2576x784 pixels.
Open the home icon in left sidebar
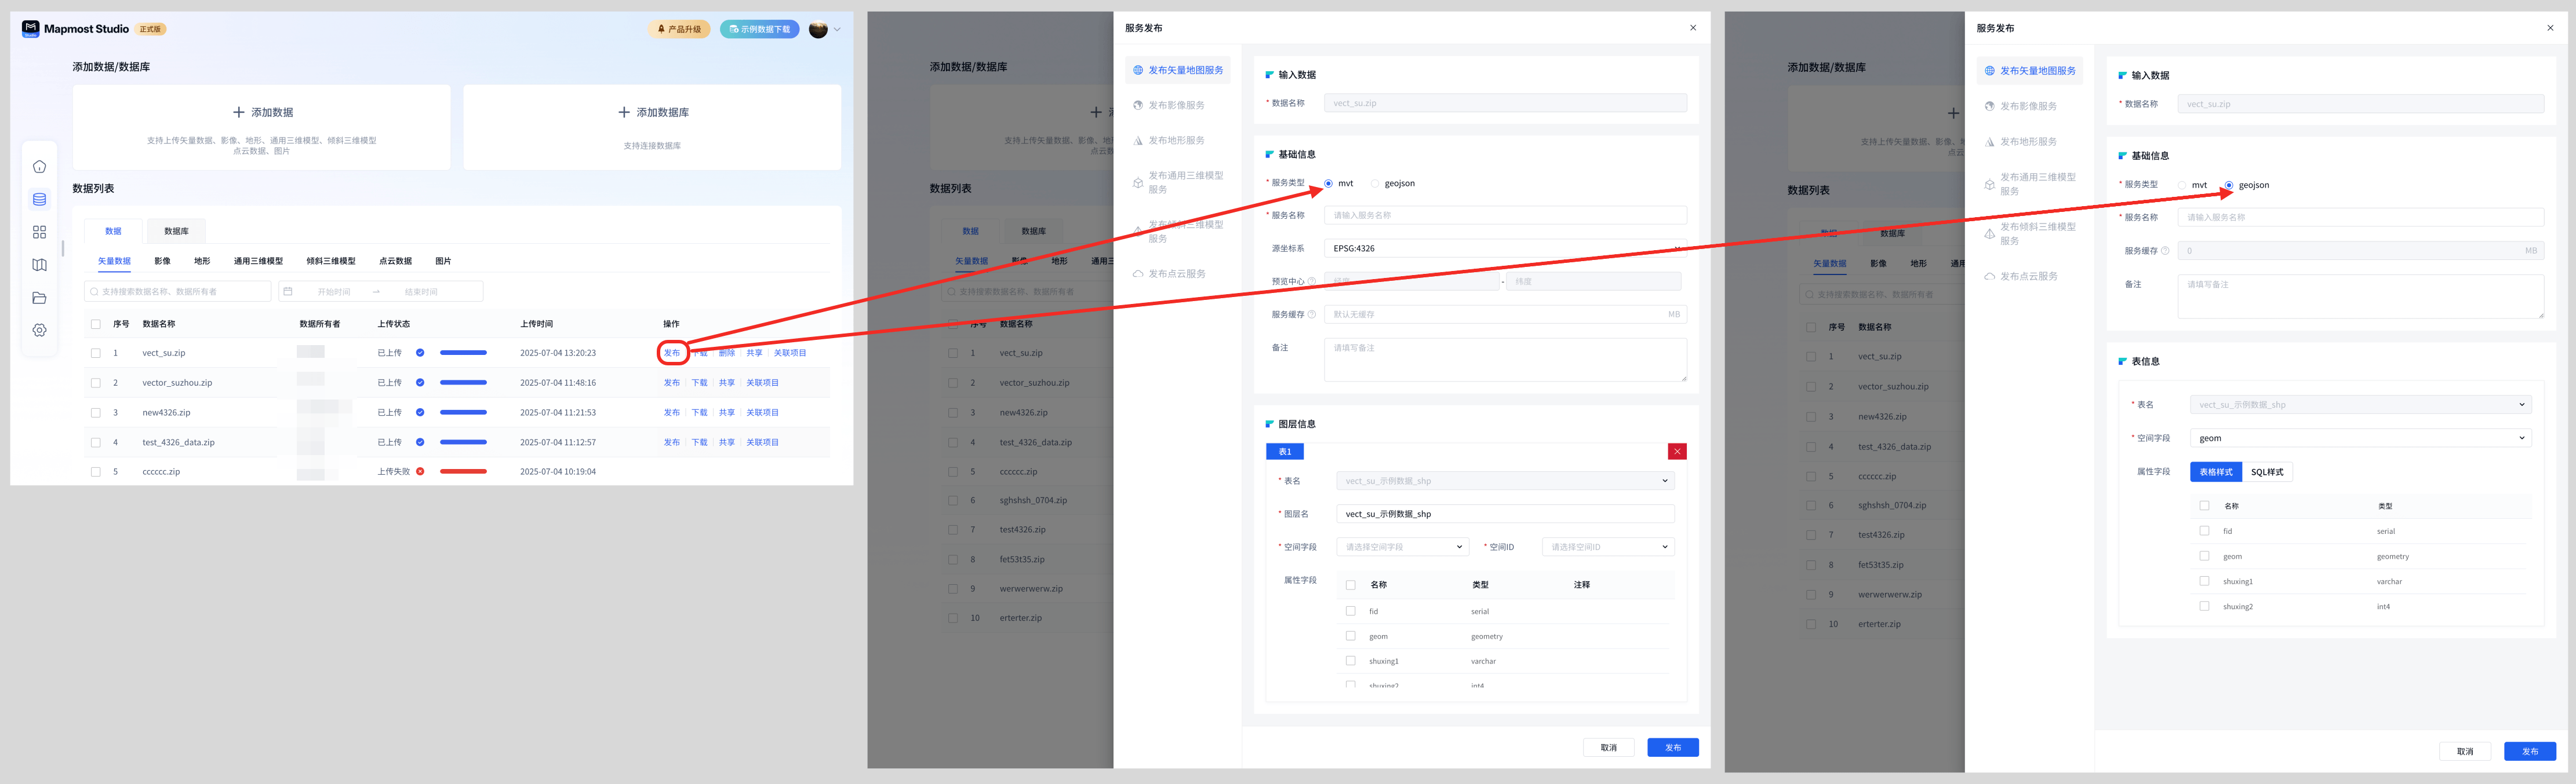click(x=39, y=167)
